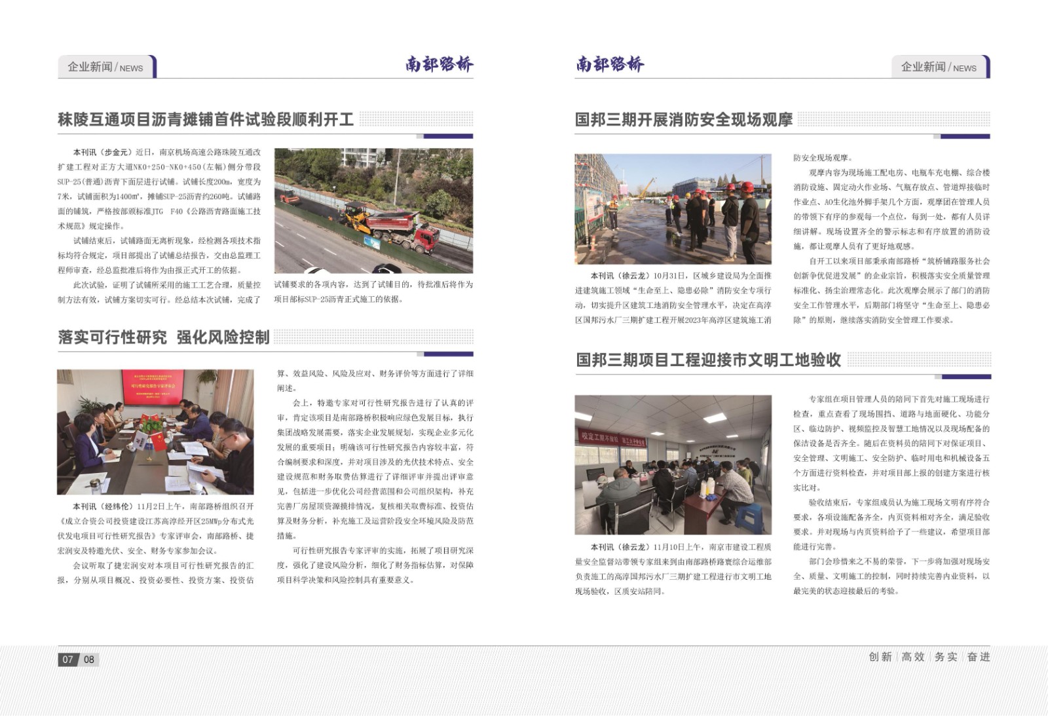Click the blue accent bar under 秣陵互通 headline
1048x716 pixels.
[448, 136]
